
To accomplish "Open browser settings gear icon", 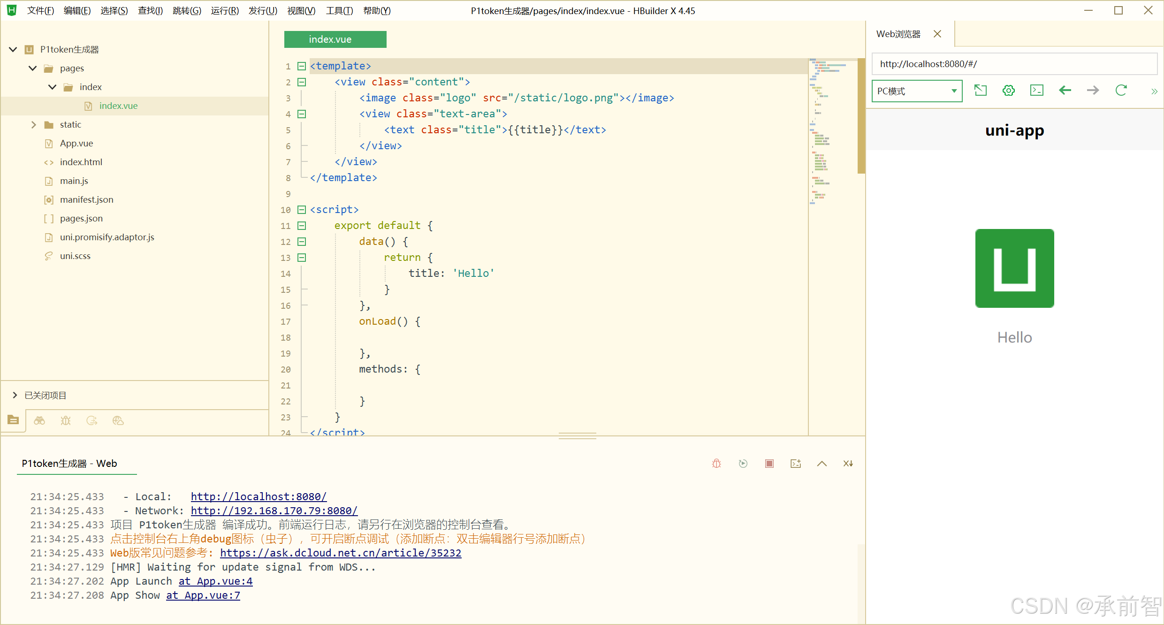I will click(1008, 91).
